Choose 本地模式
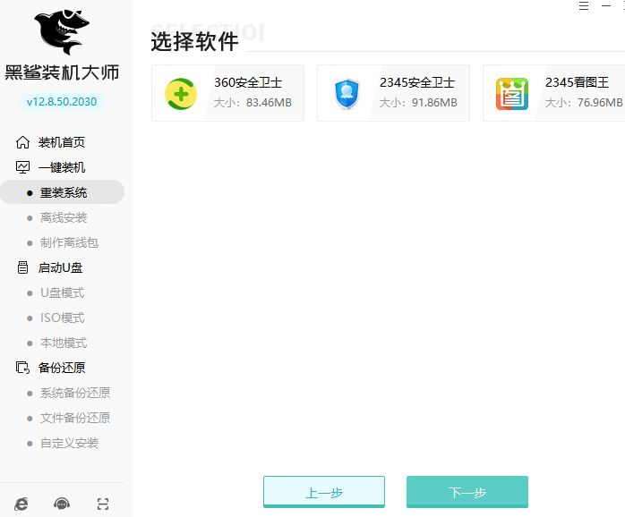This screenshot has width=625, height=517. 64,343
